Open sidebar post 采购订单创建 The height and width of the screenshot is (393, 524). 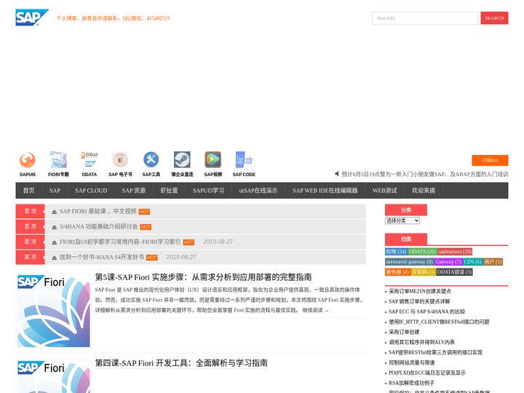pyautogui.click(x=404, y=332)
